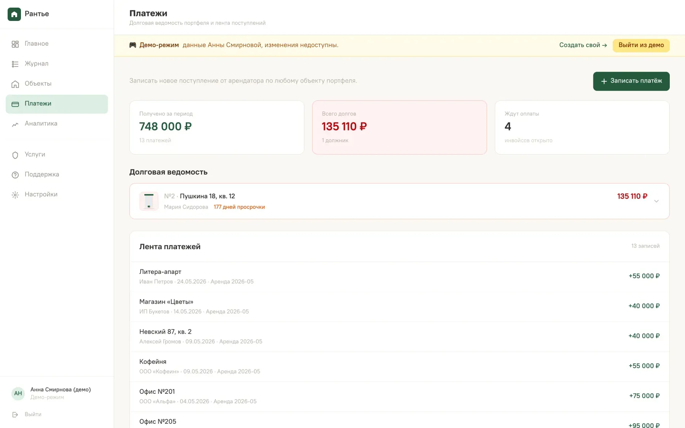Image resolution: width=685 pixels, height=428 pixels.
Task: Click the Магазин «Цветы» payment row
Action: [x=400, y=307]
